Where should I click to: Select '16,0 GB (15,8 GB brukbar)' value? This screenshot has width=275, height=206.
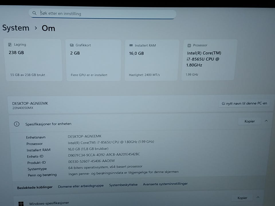pyautogui.click(x=88, y=149)
